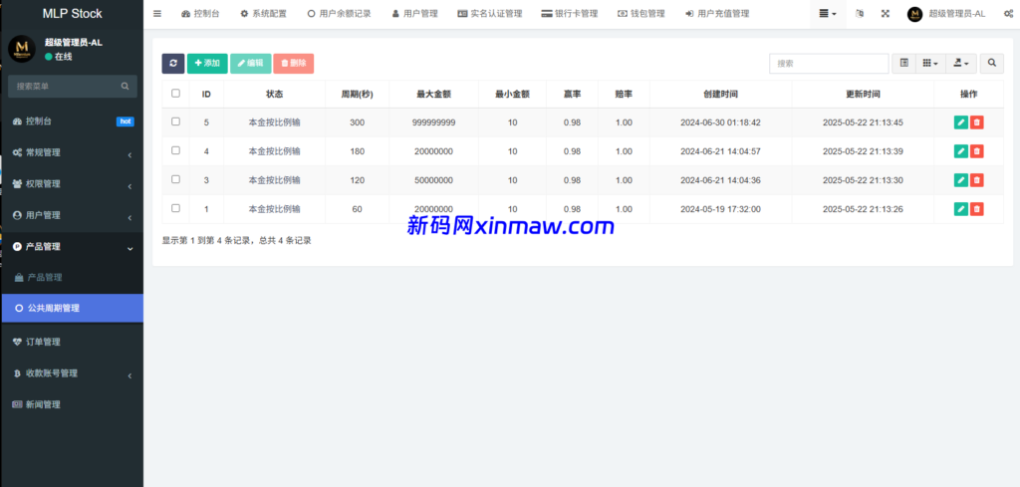This screenshot has width=1020, height=487.
Task: Click the 编辑 button in toolbar
Action: click(x=250, y=63)
